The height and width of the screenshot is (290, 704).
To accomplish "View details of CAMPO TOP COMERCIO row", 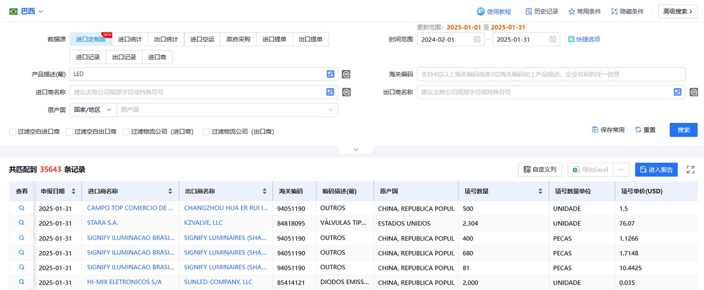I will [x=22, y=208].
